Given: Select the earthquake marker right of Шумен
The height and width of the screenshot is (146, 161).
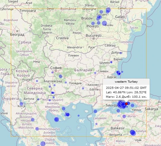Looking at the screenshot, I should [x=111, y=62].
